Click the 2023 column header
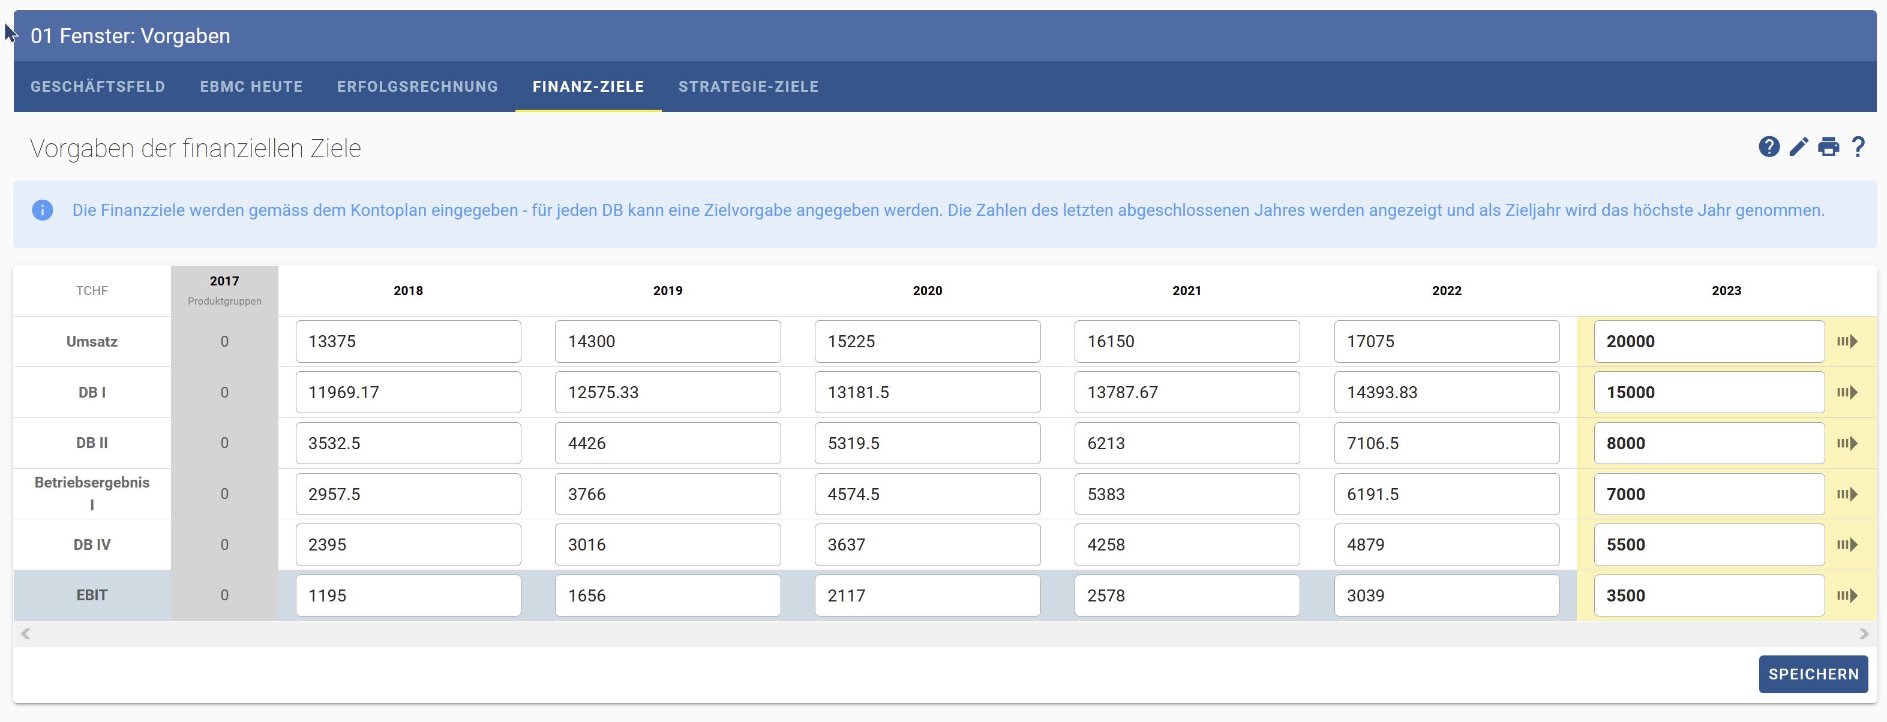Image resolution: width=1887 pixels, height=722 pixels. pos(1726,291)
